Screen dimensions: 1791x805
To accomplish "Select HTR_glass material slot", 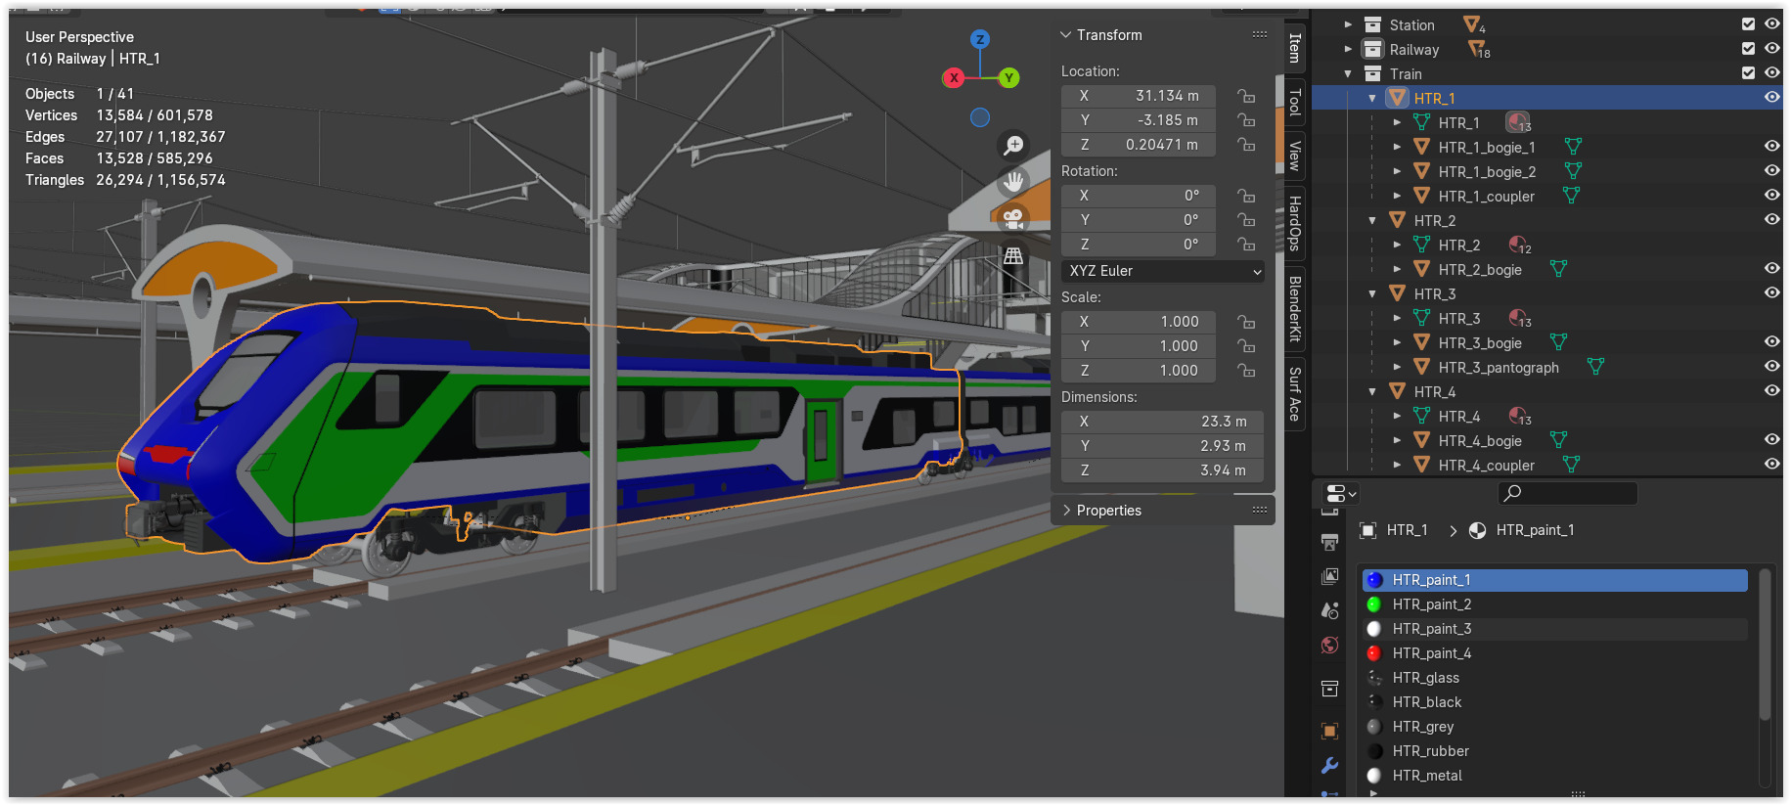I will tap(1555, 678).
